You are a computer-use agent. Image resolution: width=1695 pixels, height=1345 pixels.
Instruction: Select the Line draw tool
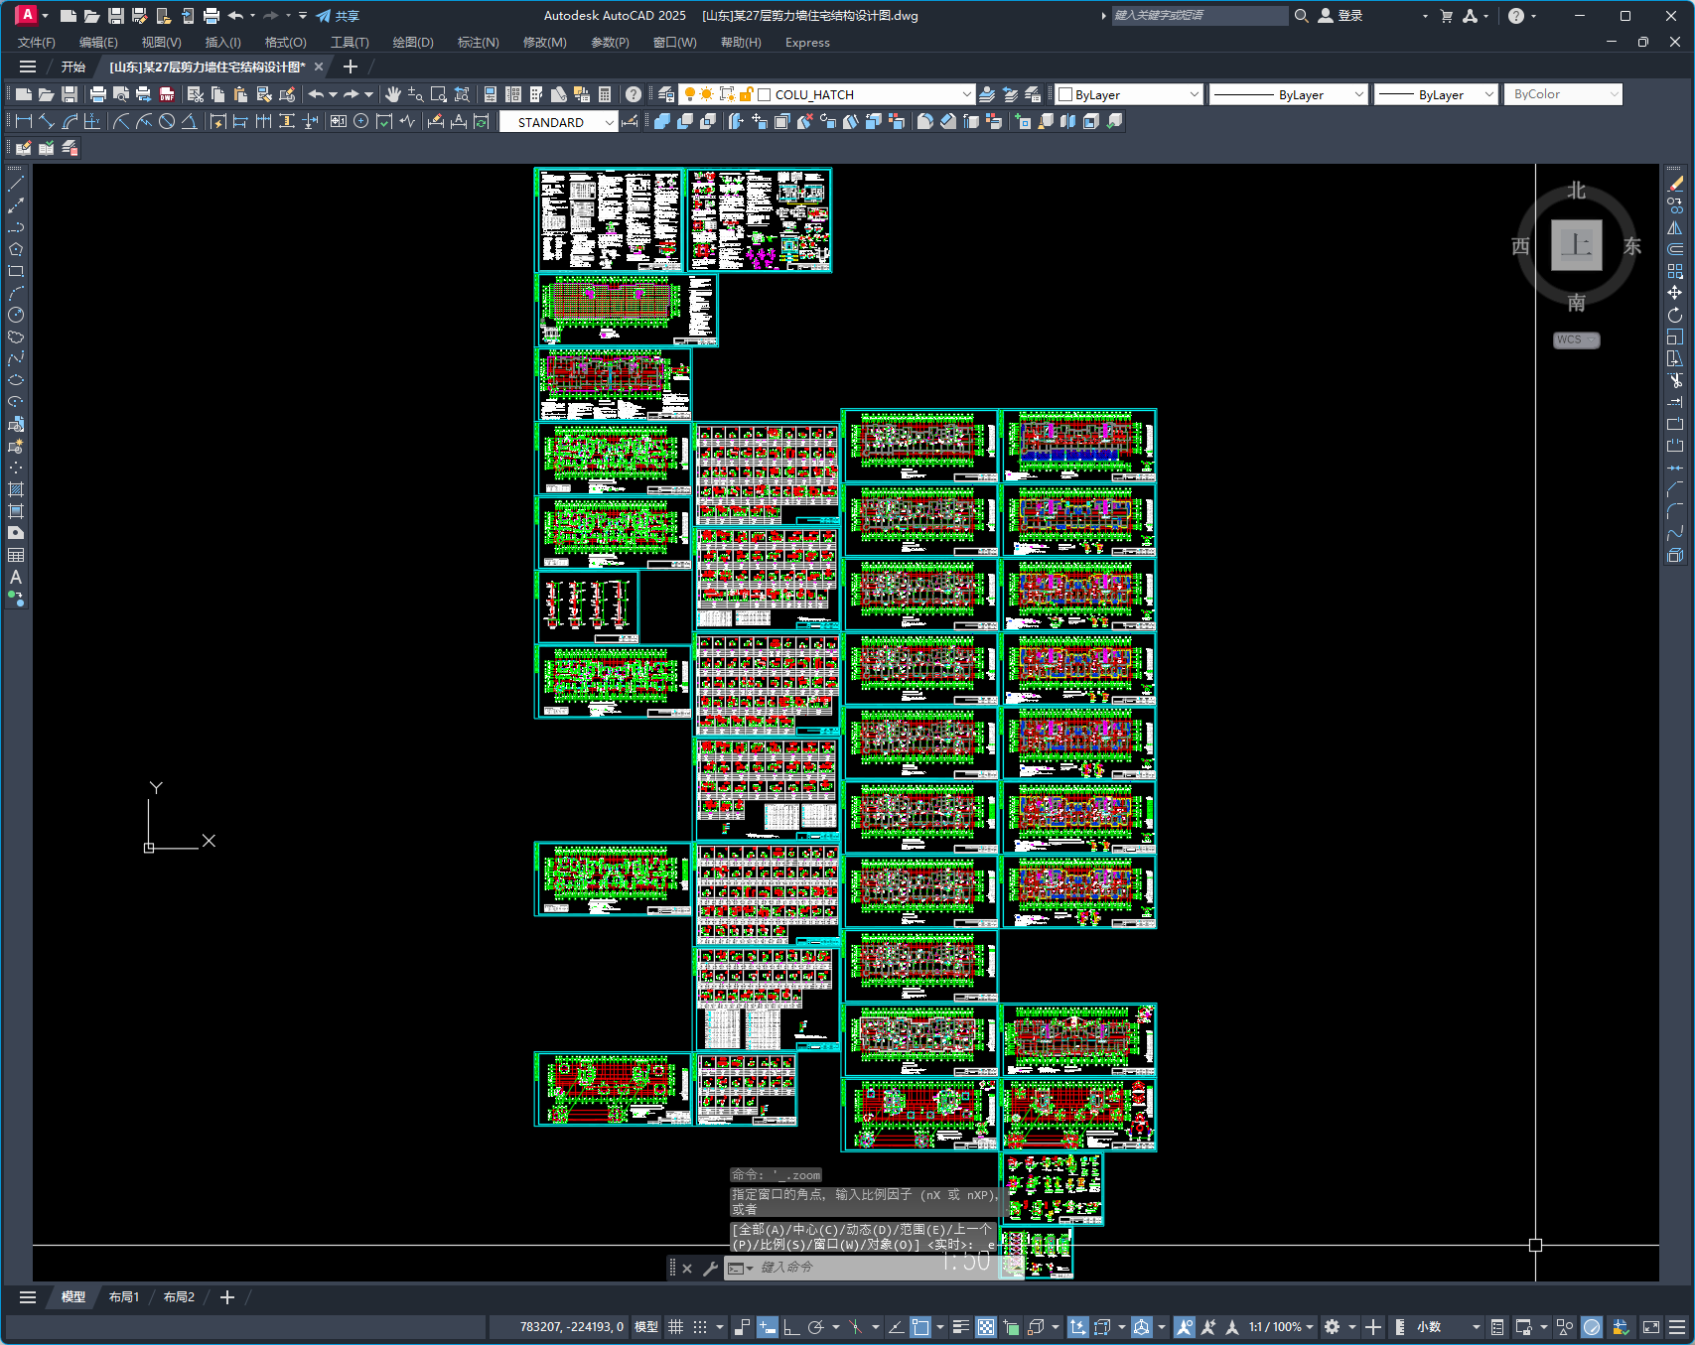coord(16,184)
